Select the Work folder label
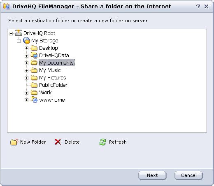Viewport: 214px width, 186px height. coord(45,93)
